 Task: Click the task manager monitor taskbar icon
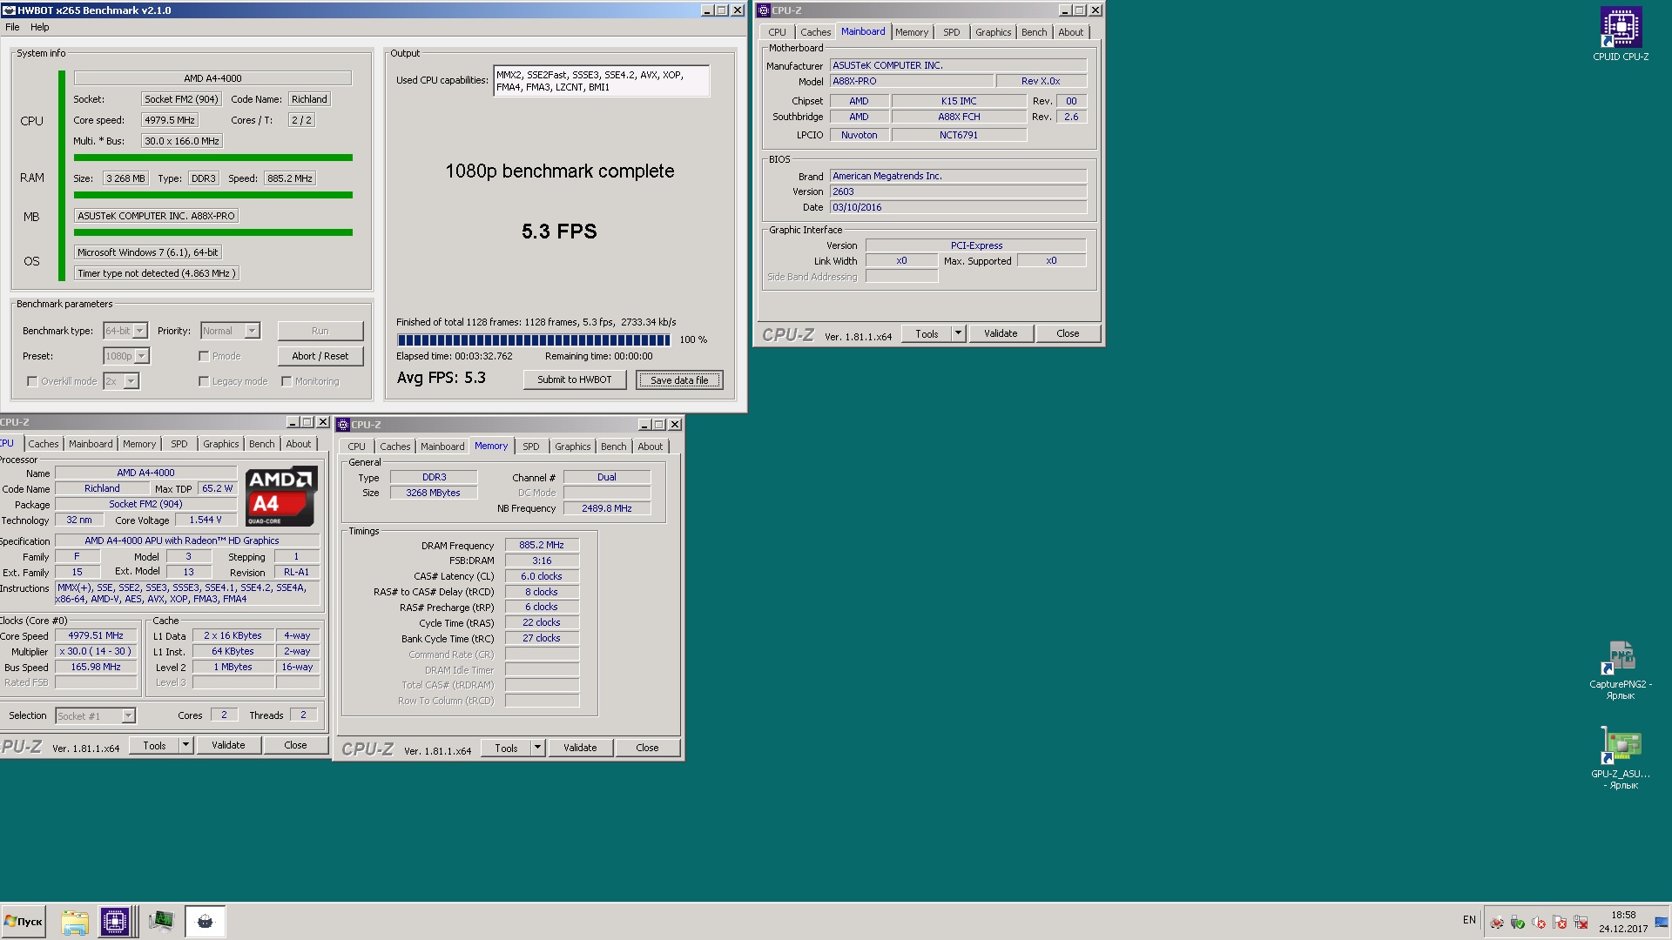(161, 922)
